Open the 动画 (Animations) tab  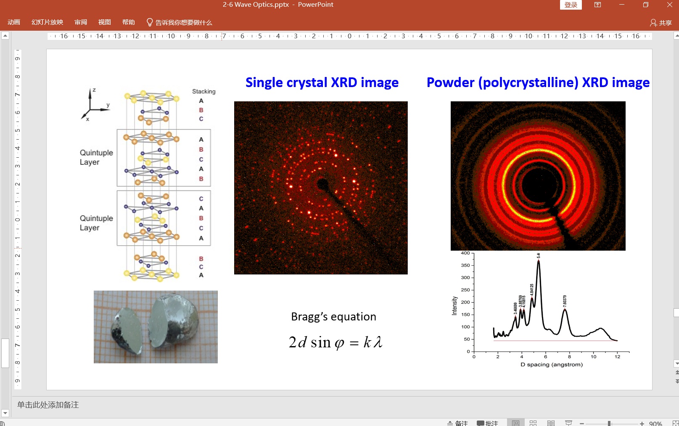coord(14,22)
